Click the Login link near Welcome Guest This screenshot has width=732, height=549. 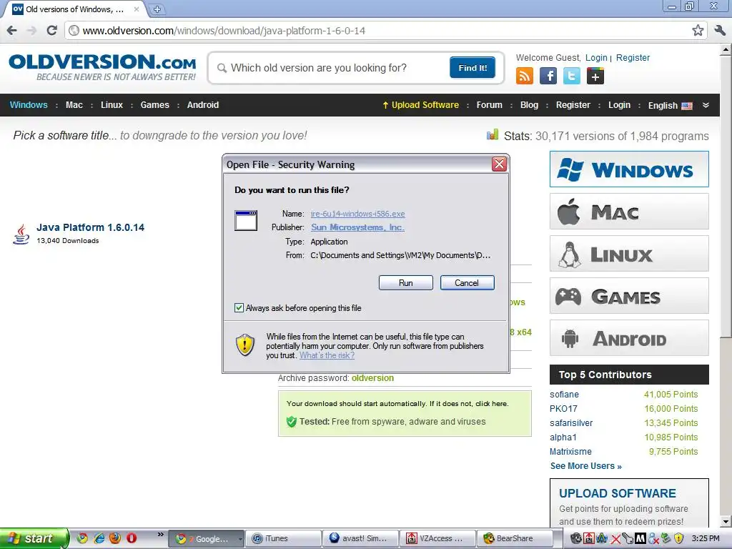[596, 57]
